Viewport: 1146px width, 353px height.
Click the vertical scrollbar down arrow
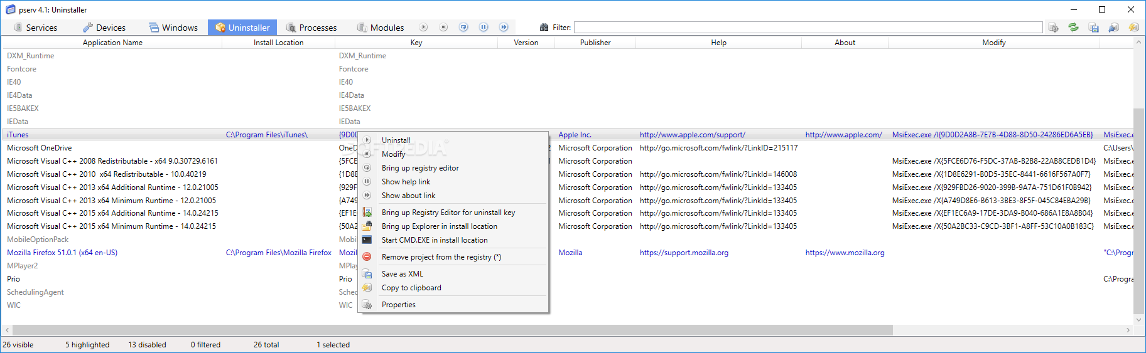1138,319
